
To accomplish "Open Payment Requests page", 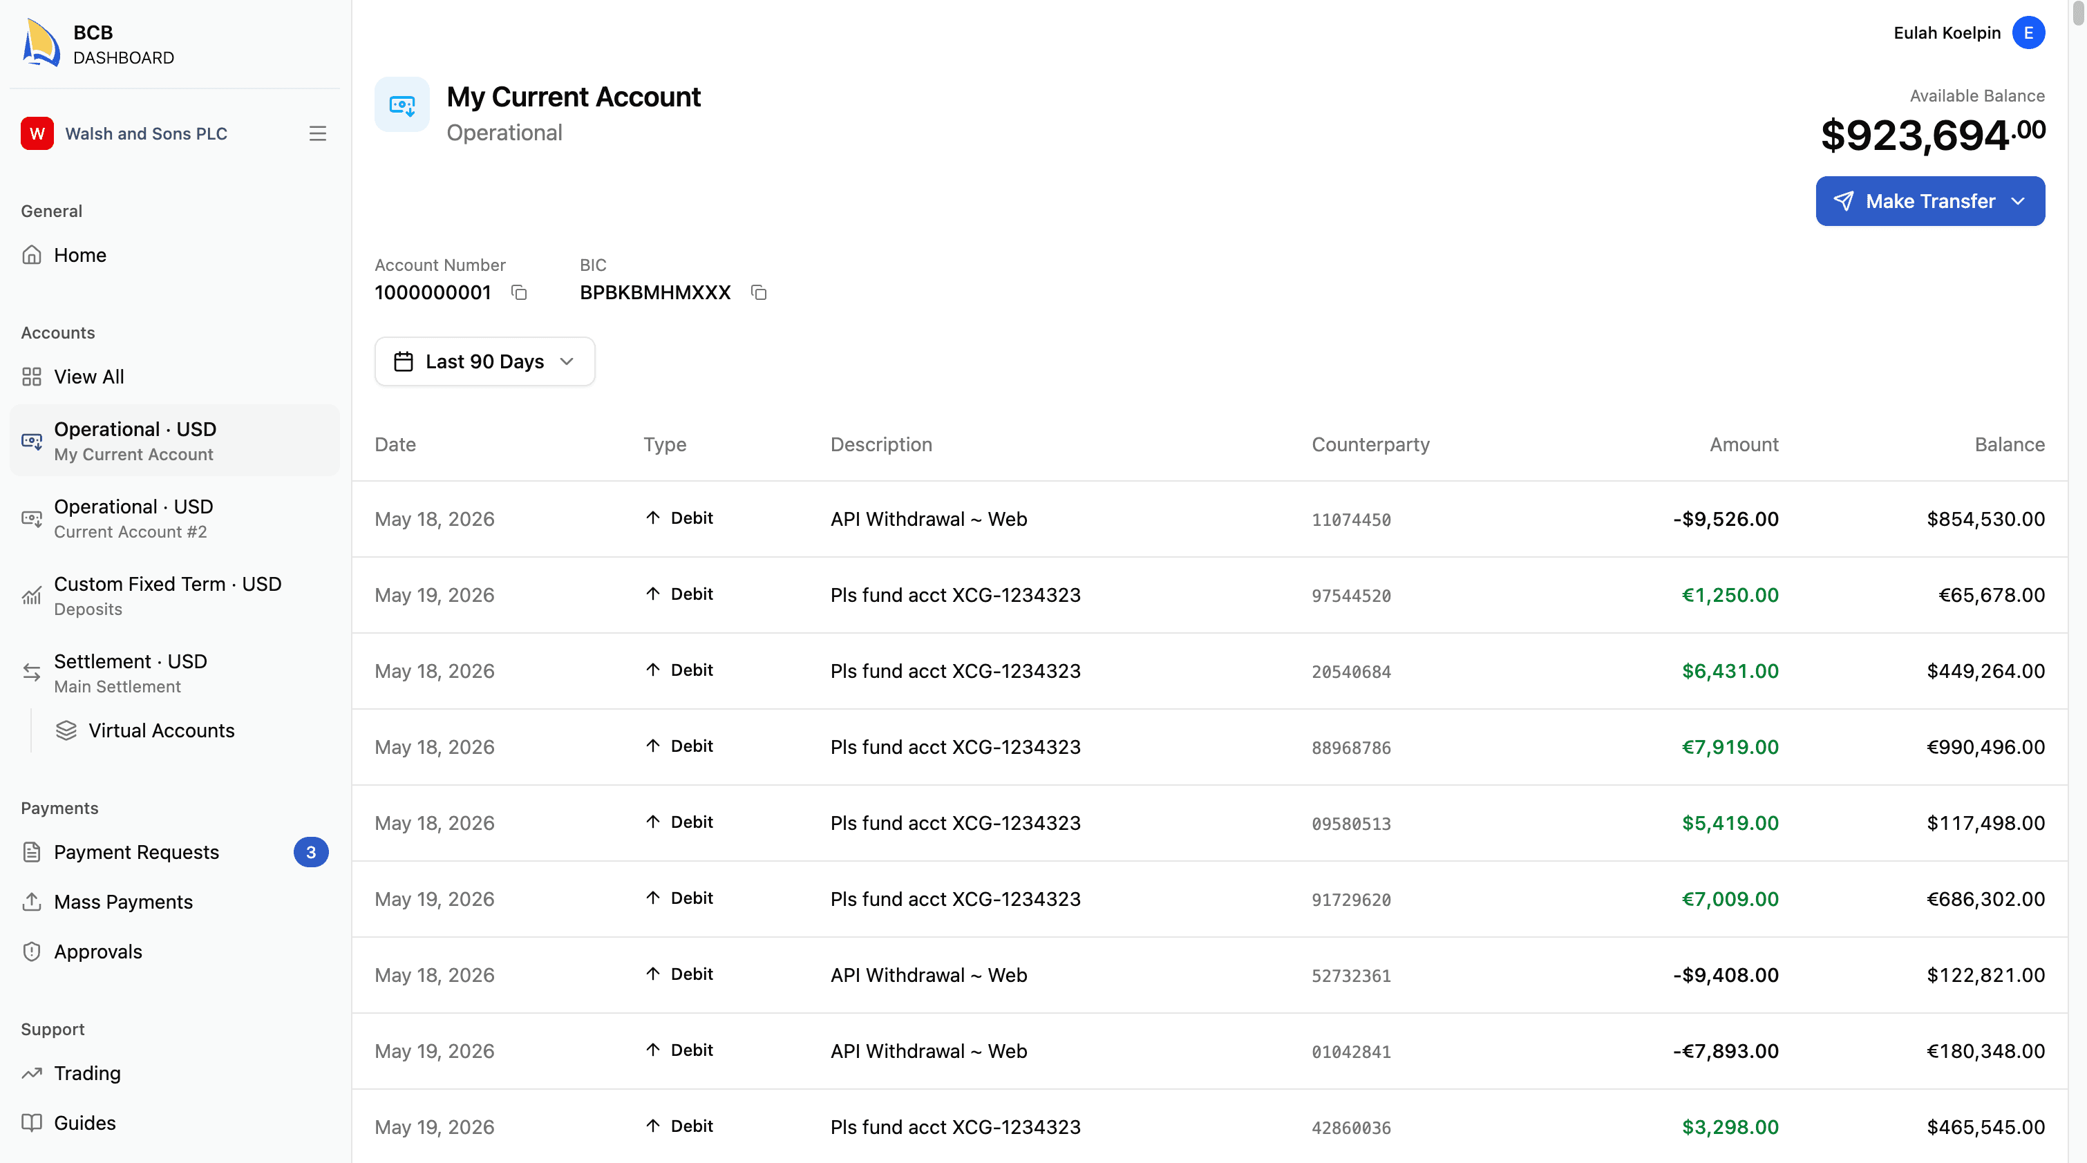I will [x=174, y=852].
